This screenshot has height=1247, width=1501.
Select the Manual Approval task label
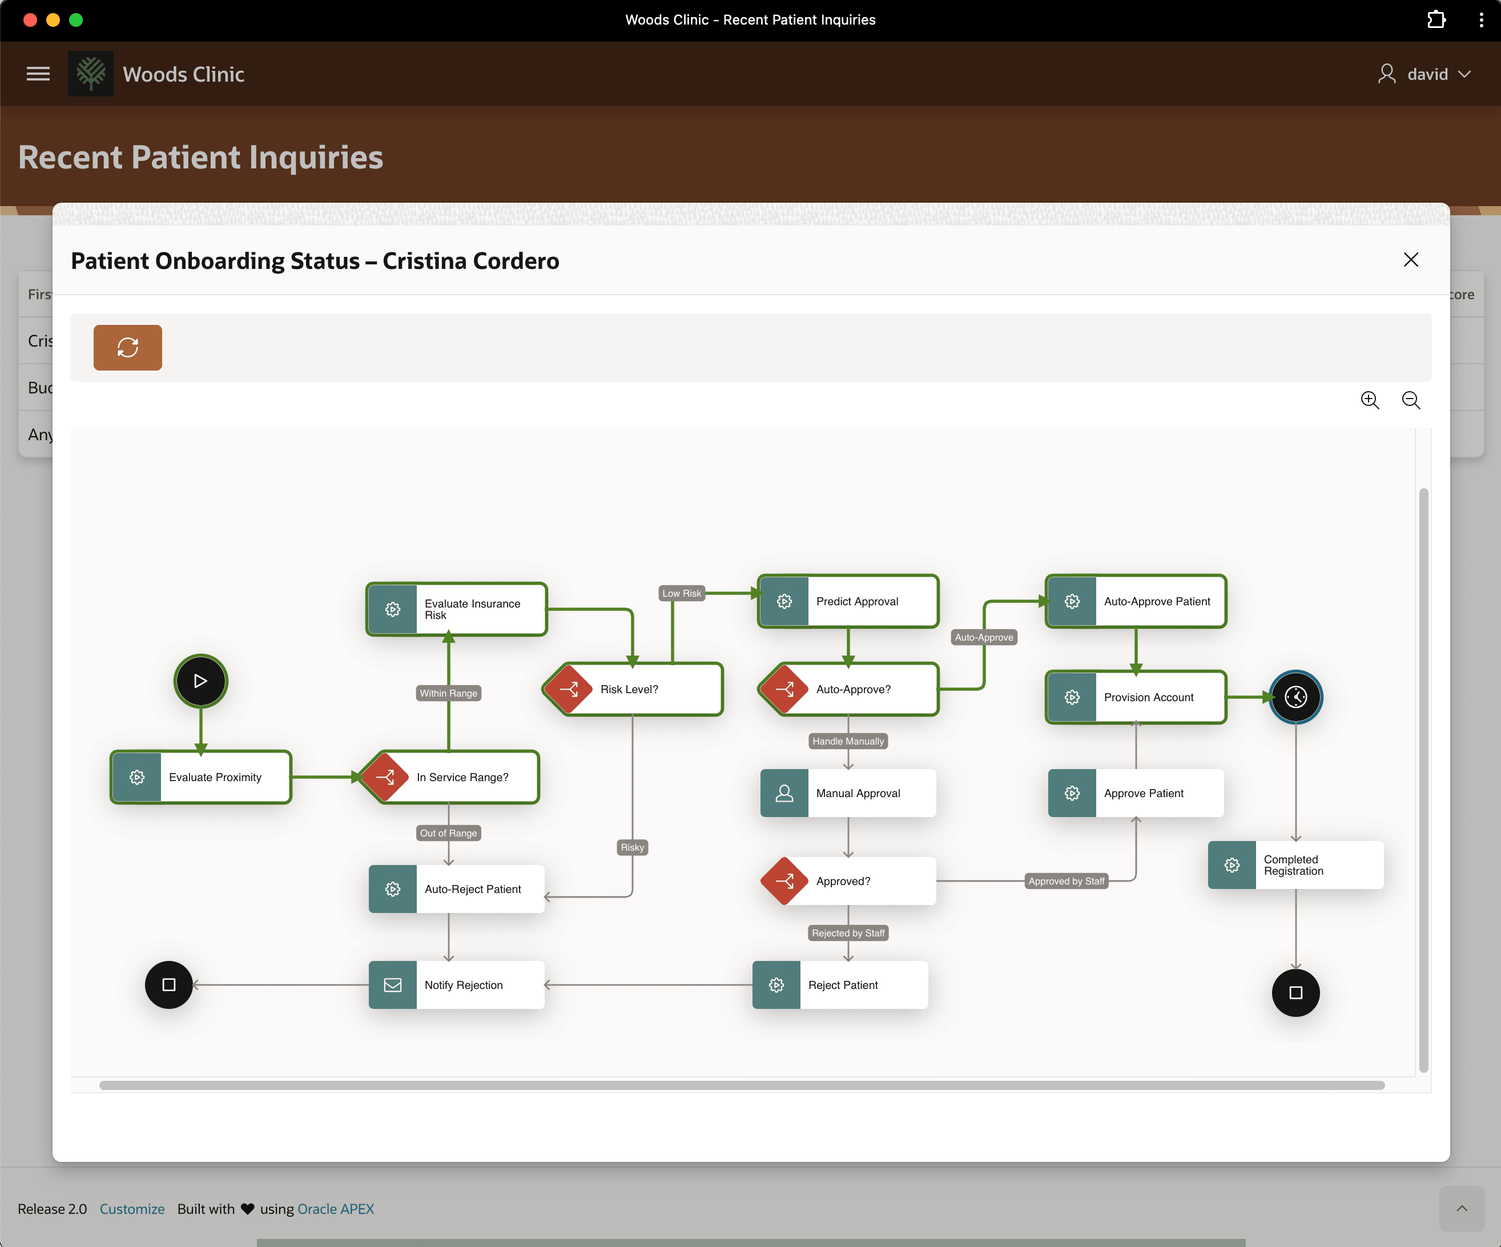pyautogui.click(x=858, y=793)
